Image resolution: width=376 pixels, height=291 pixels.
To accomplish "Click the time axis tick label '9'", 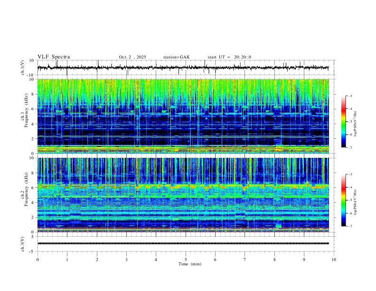I will [x=304, y=260].
